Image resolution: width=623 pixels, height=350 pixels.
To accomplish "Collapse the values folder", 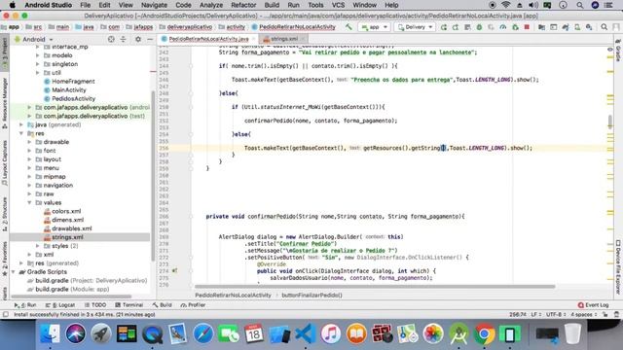I will pos(29,203).
